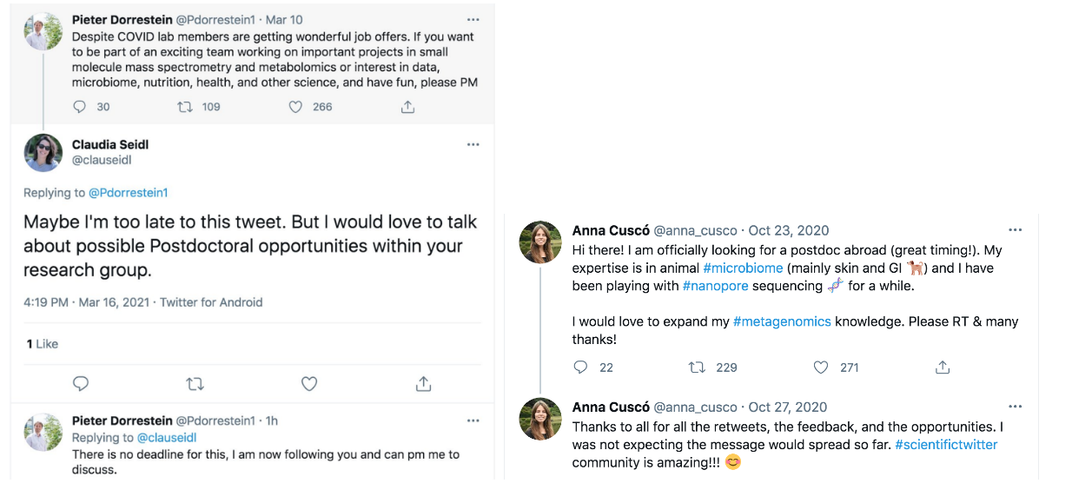1072x490 pixels.
Task: Open Claudia Seidl's profile picture
Action: (x=43, y=152)
